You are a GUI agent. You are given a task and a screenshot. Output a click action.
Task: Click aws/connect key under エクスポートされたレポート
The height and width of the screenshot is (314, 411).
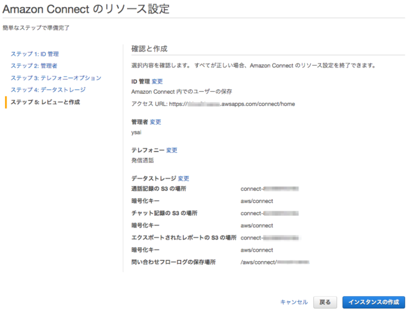click(257, 250)
